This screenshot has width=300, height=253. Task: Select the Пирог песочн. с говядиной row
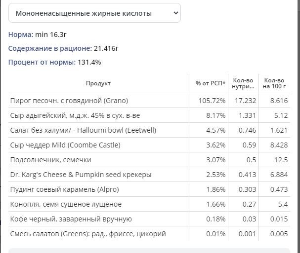click(149, 101)
